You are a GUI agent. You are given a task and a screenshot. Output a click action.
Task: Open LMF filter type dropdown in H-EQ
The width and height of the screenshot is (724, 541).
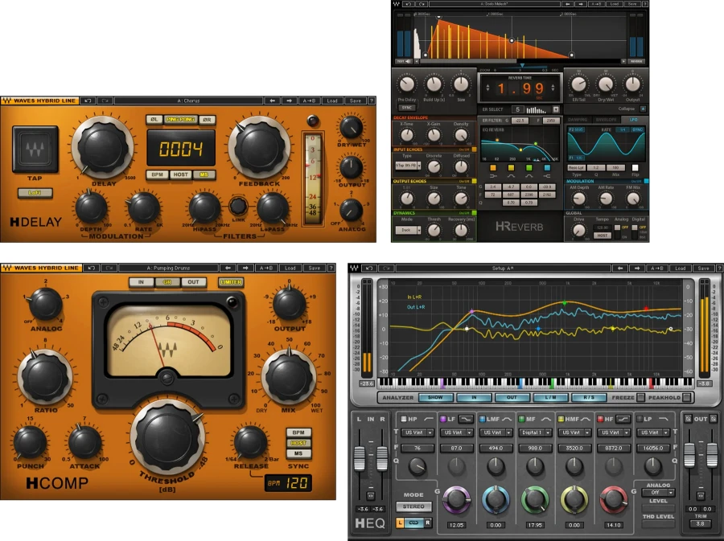496,432
